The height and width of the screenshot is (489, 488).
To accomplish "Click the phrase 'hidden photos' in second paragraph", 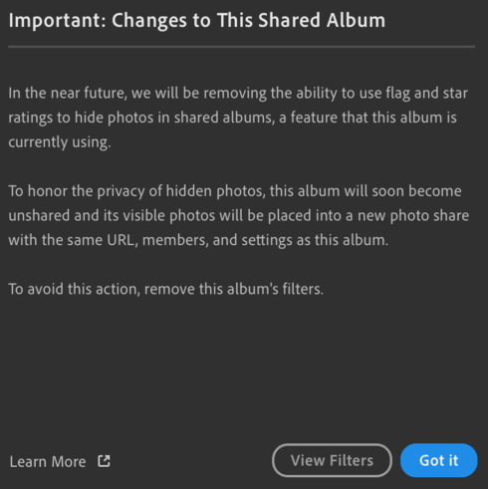I will pyautogui.click(x=216, y=191).
